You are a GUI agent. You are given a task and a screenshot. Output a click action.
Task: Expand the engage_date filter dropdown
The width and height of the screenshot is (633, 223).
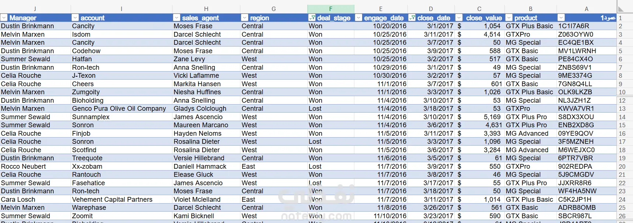coord(358,18)
